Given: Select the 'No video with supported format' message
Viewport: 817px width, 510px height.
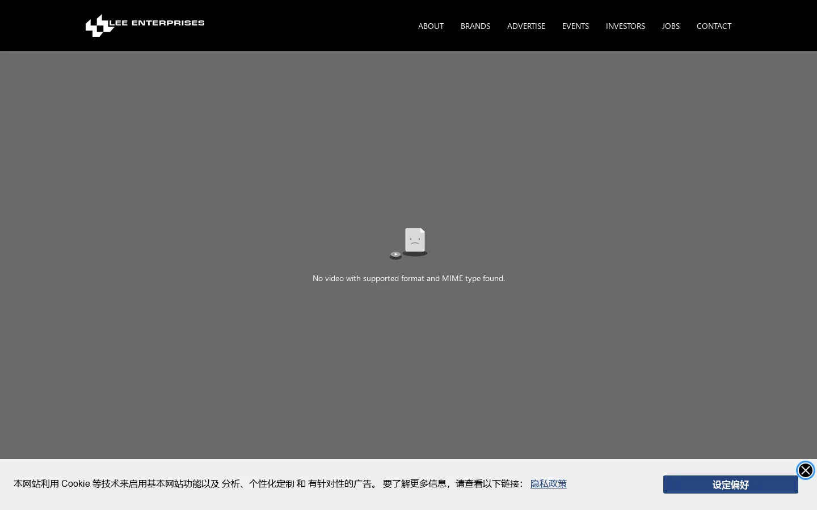Looking at the screenshot, I should (x=408, y=278).
